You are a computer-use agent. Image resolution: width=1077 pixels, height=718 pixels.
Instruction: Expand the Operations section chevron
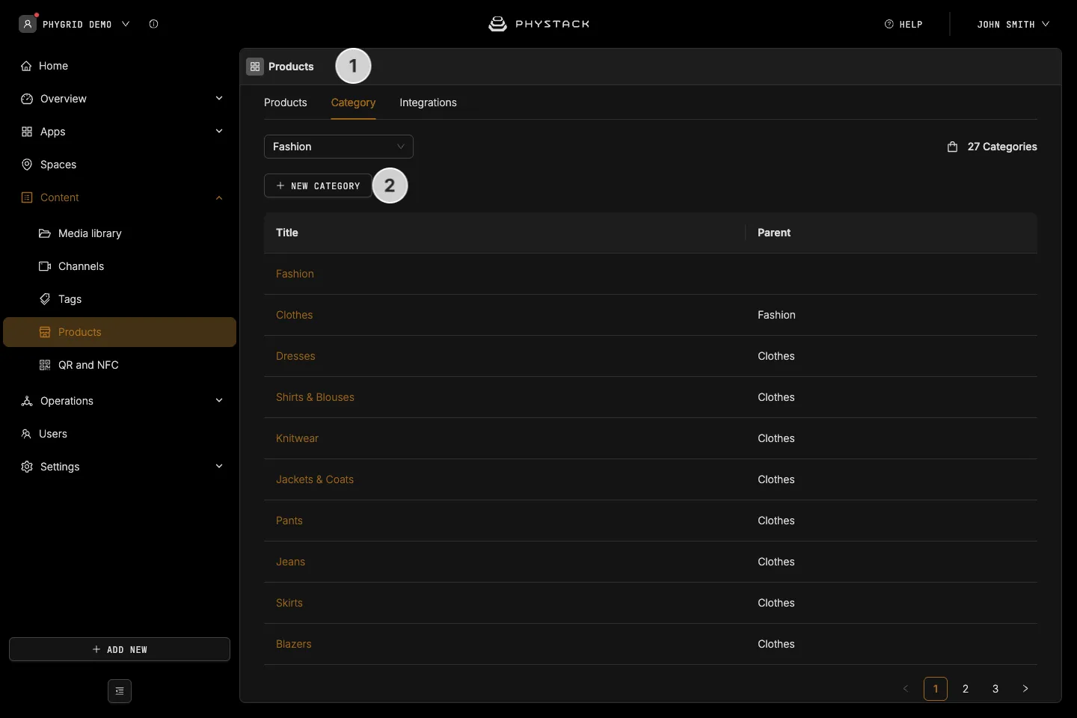(x=219, y=401)
